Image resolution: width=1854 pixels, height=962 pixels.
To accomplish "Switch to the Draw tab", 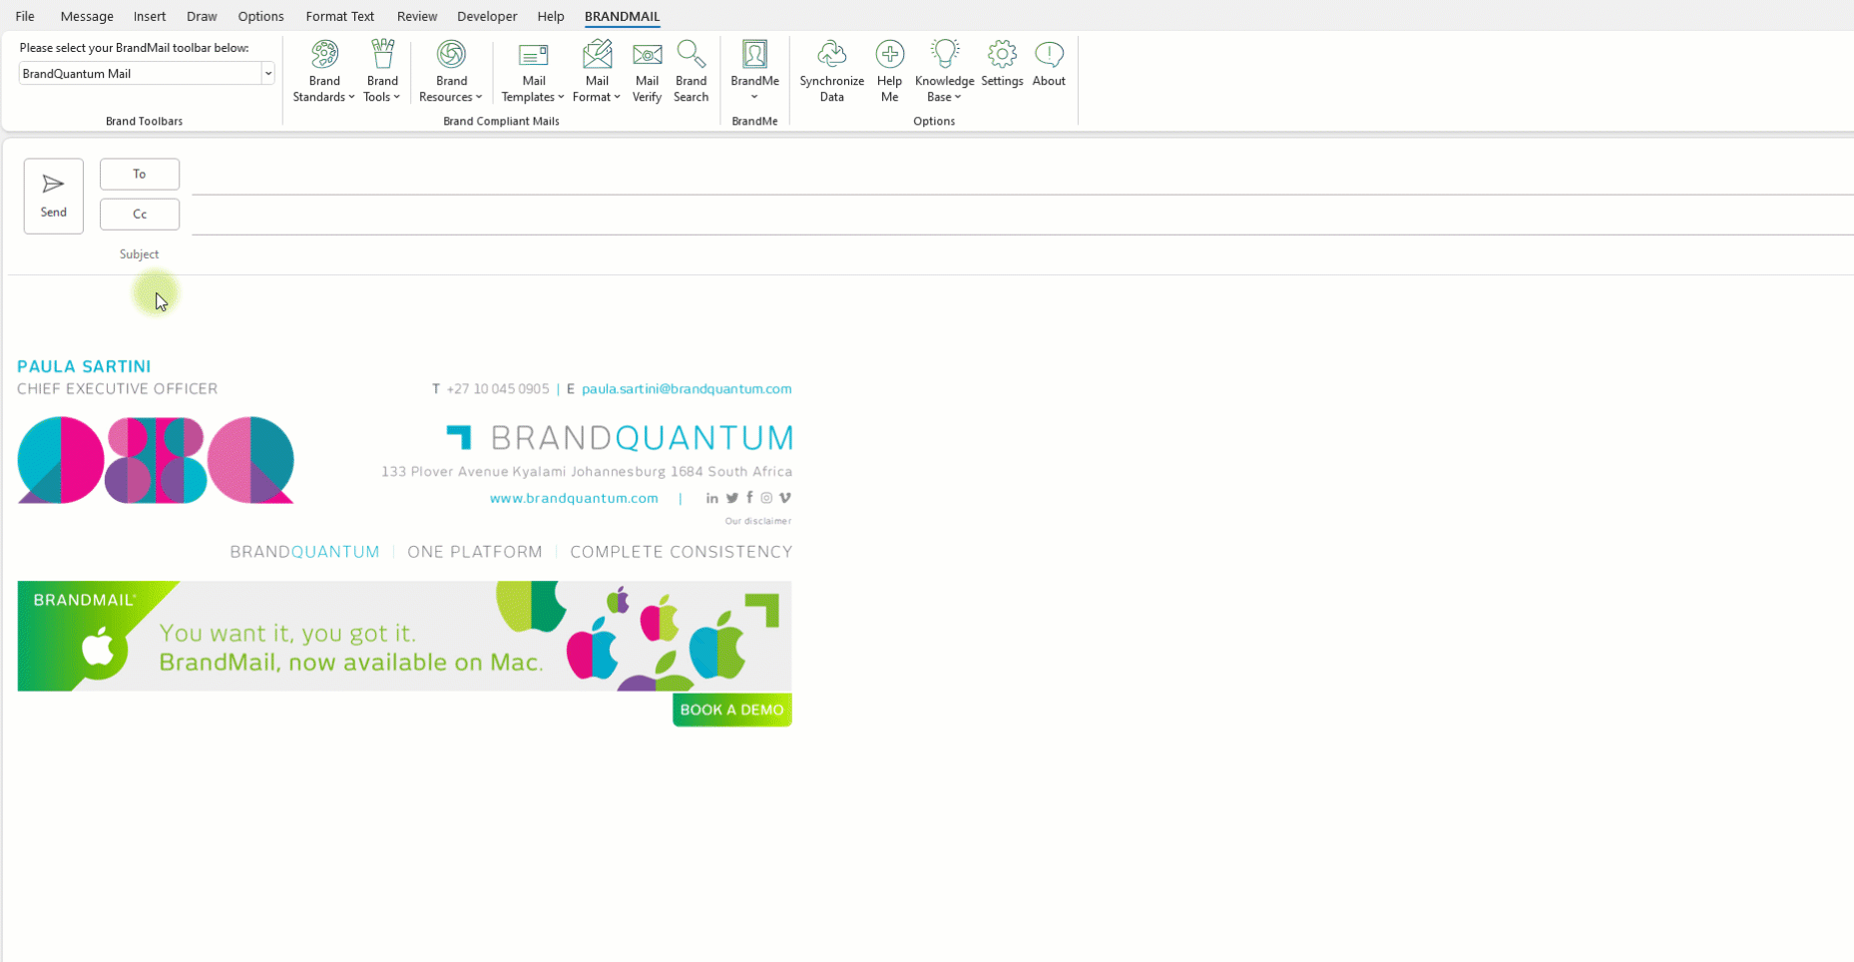I will [x=202, y=16].
